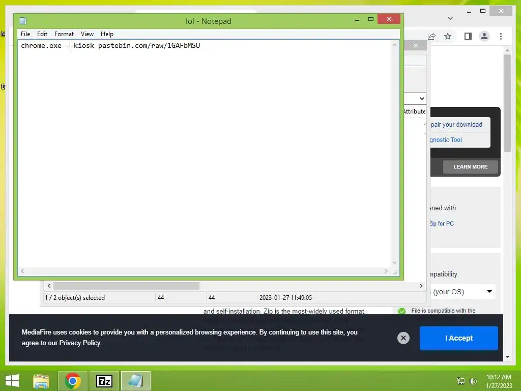
Task: Click the LEARN MORE button
Action: tap(470, 167)
